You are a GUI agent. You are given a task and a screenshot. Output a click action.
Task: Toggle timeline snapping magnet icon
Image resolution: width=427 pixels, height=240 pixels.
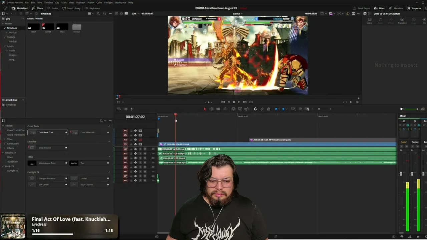coord(256,109)
